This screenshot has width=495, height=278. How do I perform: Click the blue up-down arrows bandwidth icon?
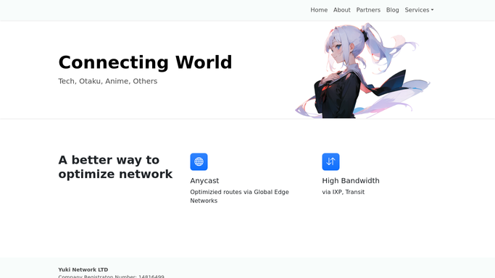click(330, 161)
